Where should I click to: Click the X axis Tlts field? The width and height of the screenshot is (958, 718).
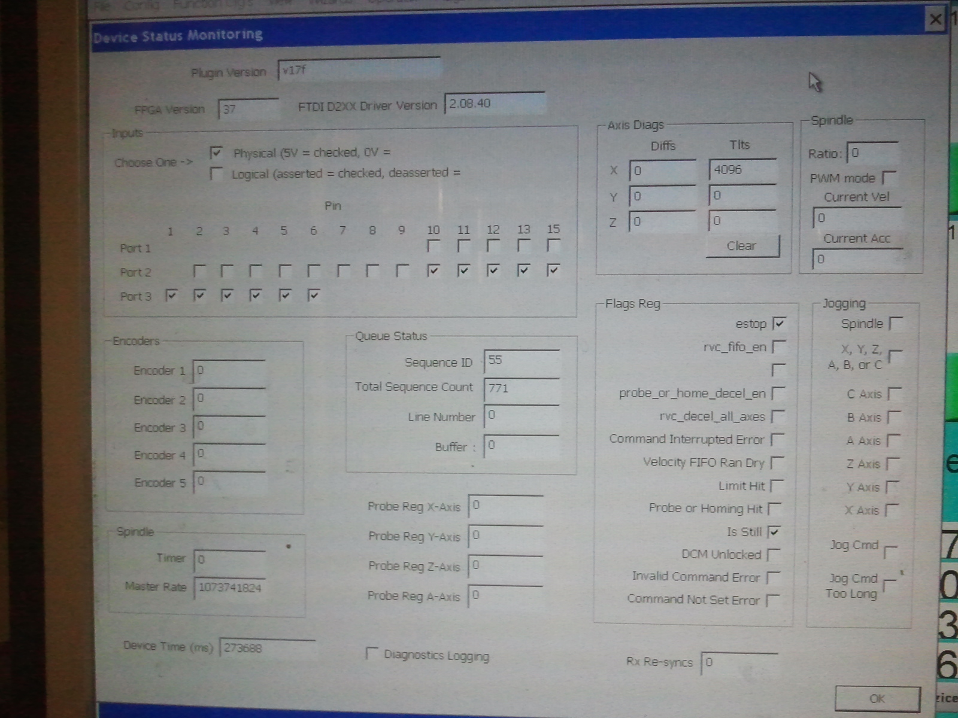742,171
